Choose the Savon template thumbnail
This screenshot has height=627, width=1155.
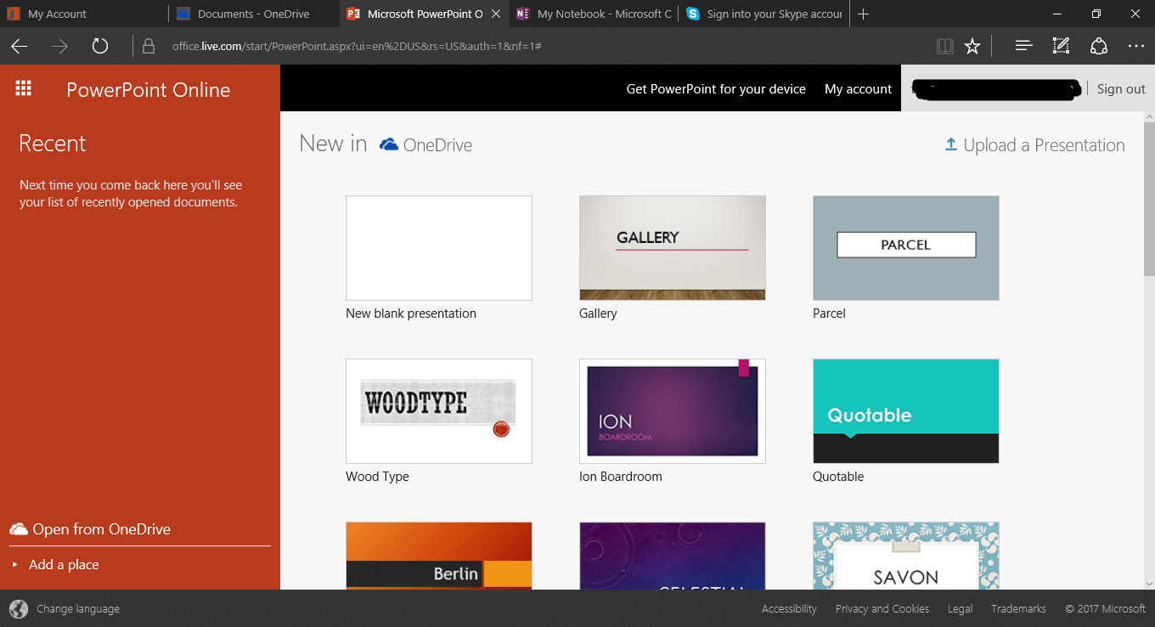pyautogui.click(x=906, y=556)
